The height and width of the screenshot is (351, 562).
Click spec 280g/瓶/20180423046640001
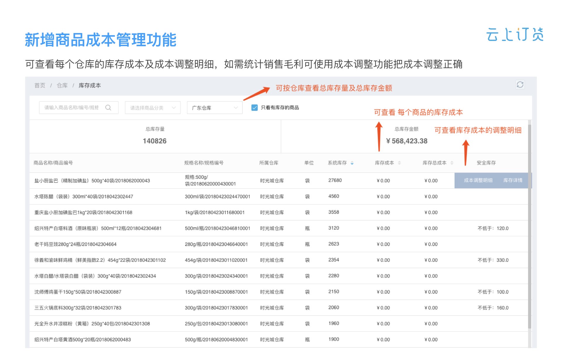coord(216,244)
